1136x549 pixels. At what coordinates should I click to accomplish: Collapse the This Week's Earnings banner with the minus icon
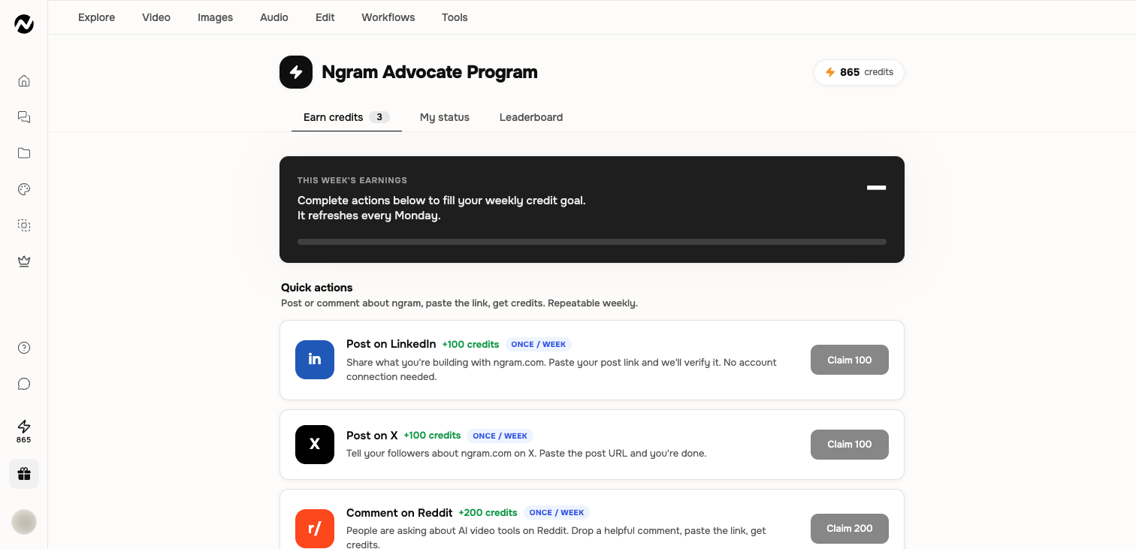pyautogui.click(x=877, y=187)
